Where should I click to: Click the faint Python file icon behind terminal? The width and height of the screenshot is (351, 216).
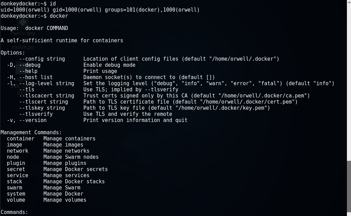23,23
